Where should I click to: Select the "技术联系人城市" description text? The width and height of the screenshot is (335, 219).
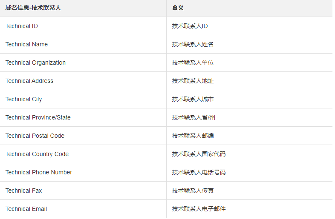click(x=193, y=100)
